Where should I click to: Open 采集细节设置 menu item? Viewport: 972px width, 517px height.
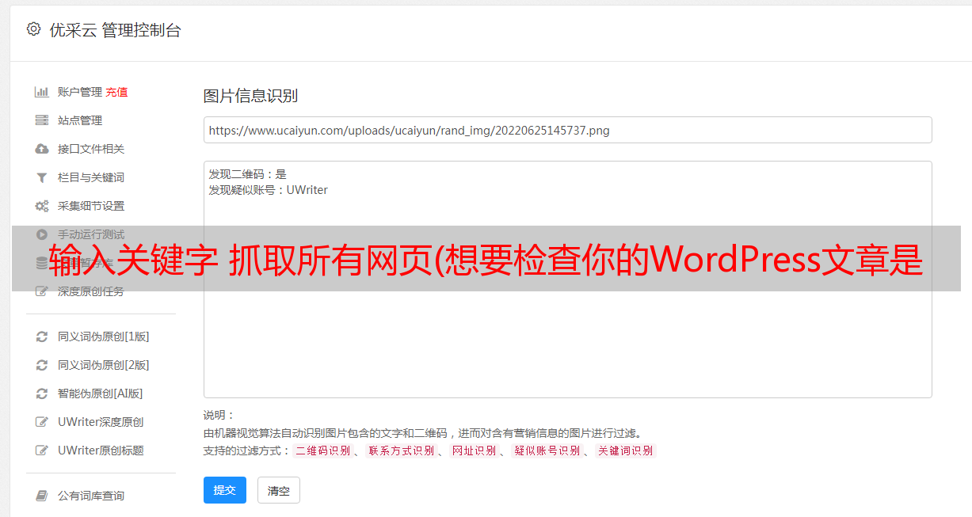91,206
